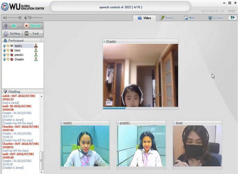Pop out the Participant panel
The image size is (238, 174).
(41, 41)
